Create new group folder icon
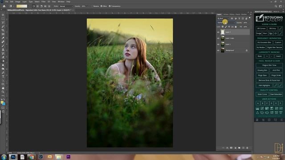The width and height of the screenshot is (285, 160). click(239, 148)
